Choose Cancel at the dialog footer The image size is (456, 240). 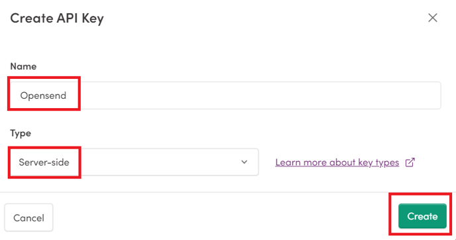tap(28, 217)
